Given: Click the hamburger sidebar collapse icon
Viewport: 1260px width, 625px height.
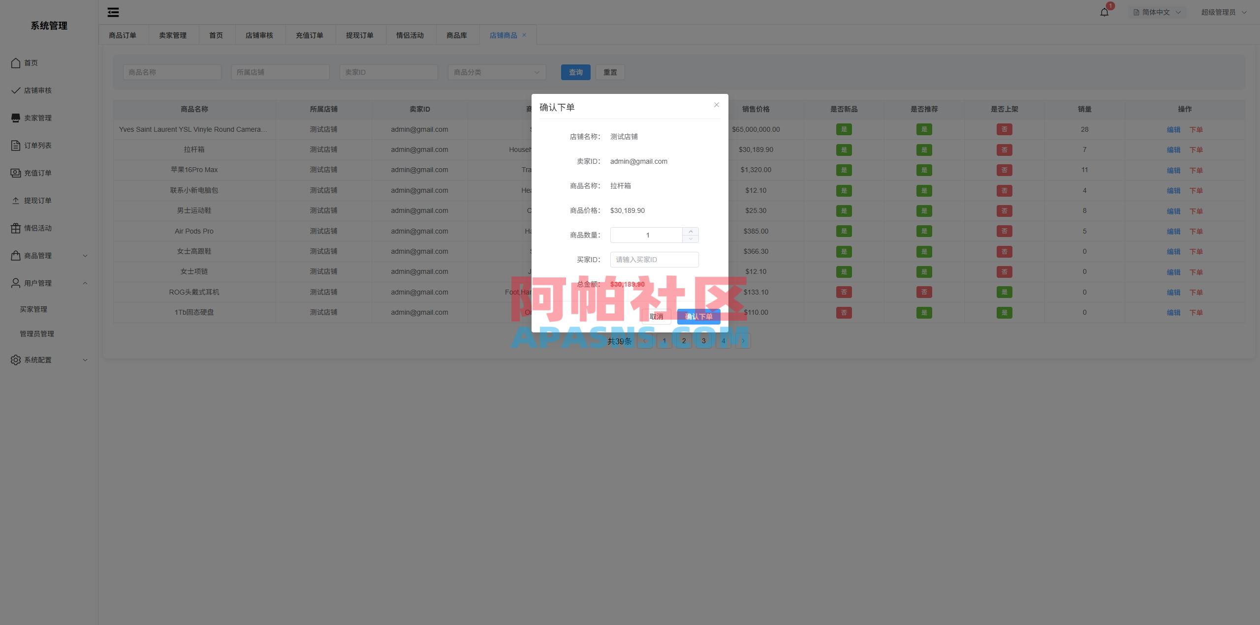Looking at the screenshot, I should (x=113, y=12).
